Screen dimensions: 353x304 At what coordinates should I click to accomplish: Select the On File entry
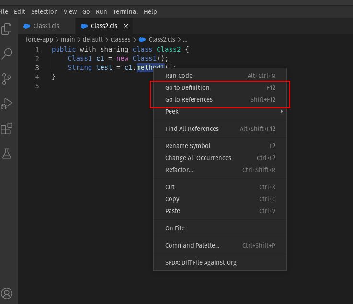click(x=220, y=228)
